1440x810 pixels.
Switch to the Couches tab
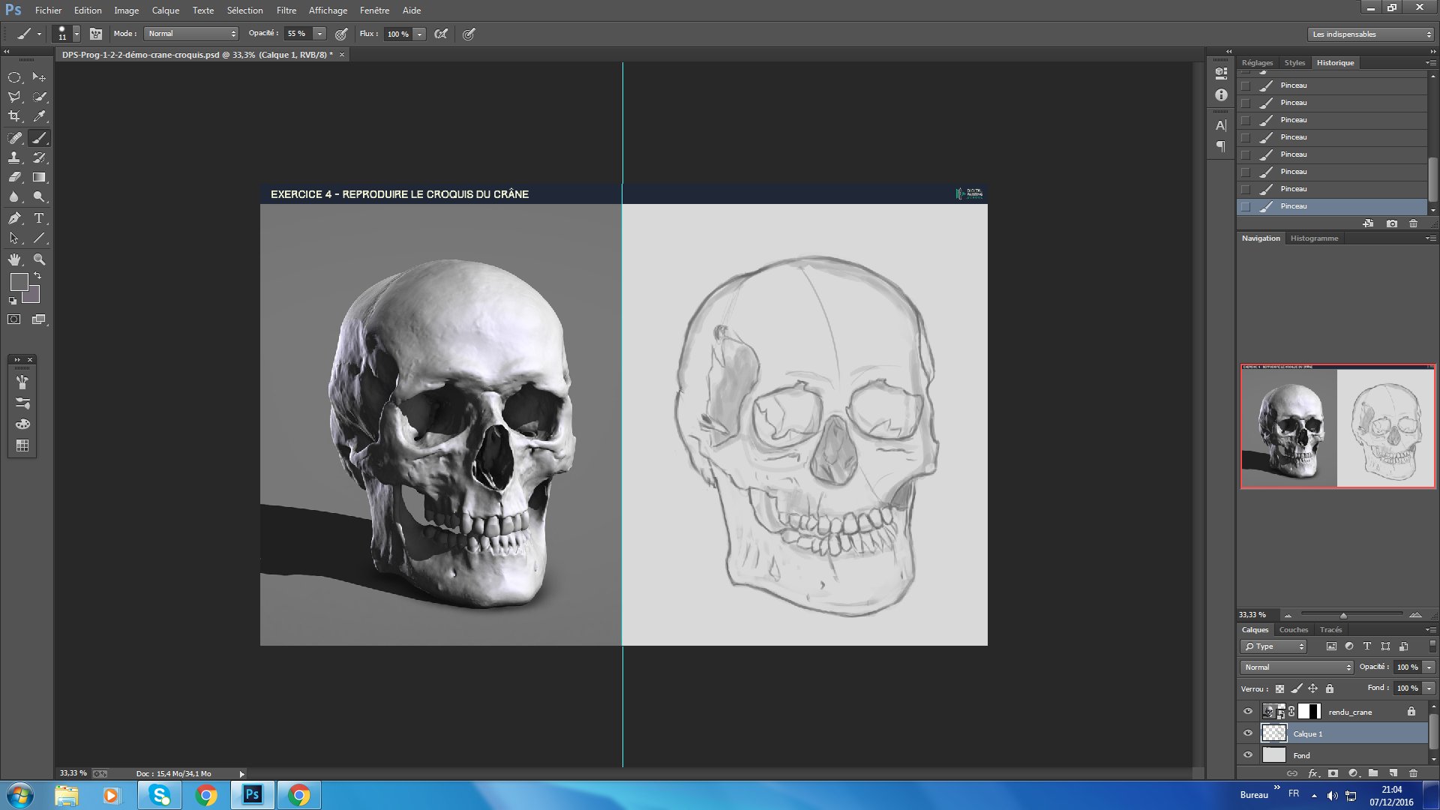click(x=1293, y=630)
